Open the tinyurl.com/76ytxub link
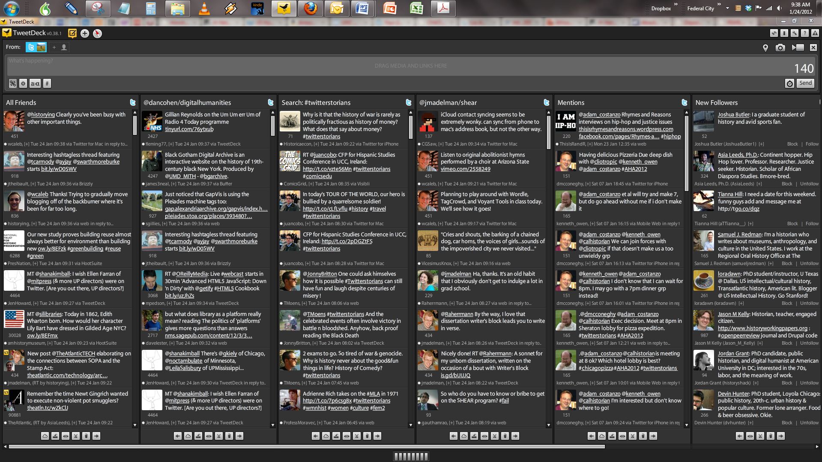Image resolution: width=822 pixels, height=462 pixels. (189, 129)
